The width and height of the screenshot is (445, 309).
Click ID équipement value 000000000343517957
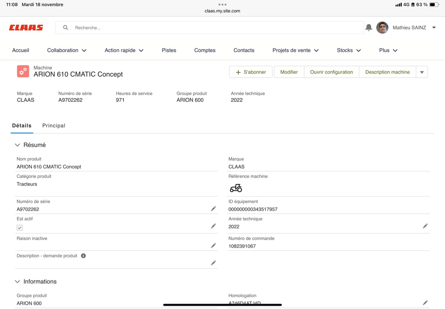coord(253,209)
